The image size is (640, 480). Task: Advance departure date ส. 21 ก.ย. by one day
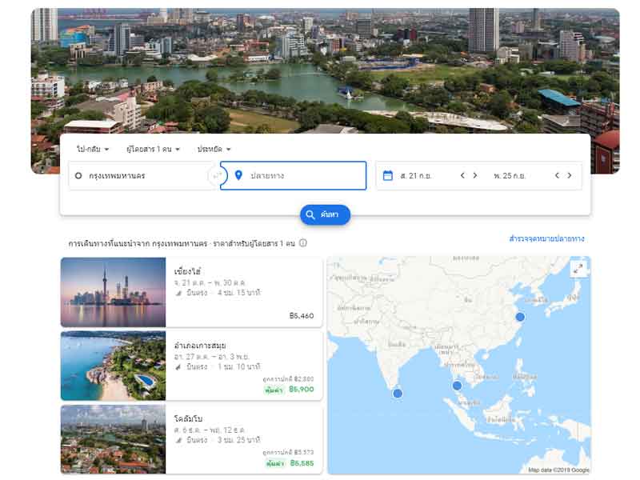pos(475,175)
